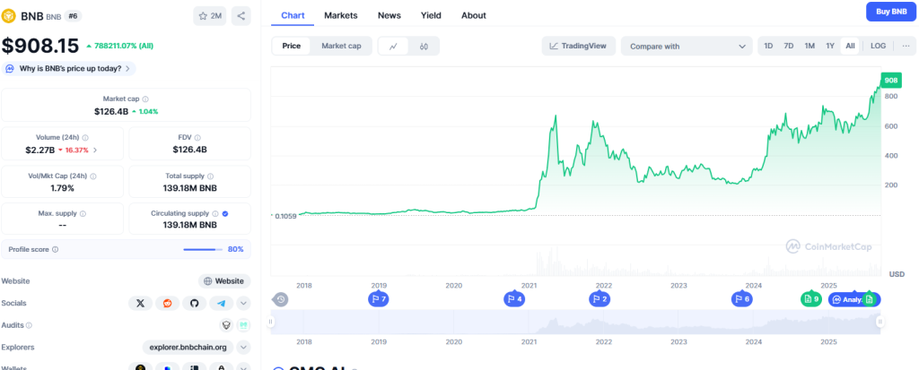The image size is (919, 370).
Task: Expand more Socials links chevron
Action: pos(244,304)
